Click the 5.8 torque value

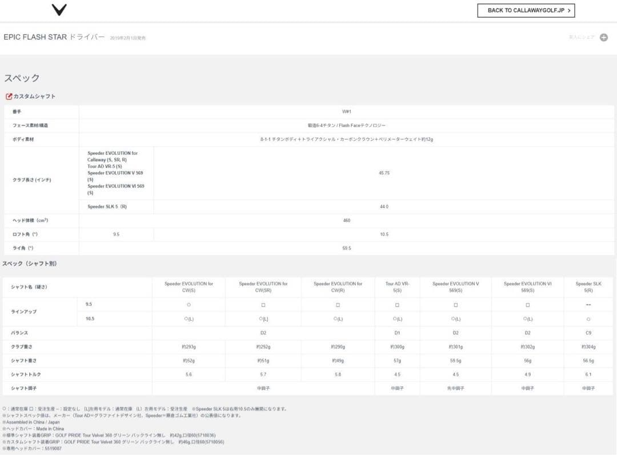coord(338,375)
